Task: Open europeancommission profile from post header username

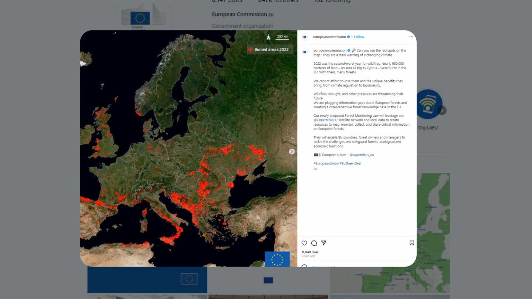Action: [x=329, y=37]
